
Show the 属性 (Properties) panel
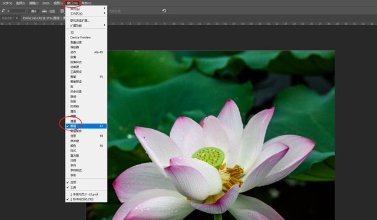pos(87,111)
